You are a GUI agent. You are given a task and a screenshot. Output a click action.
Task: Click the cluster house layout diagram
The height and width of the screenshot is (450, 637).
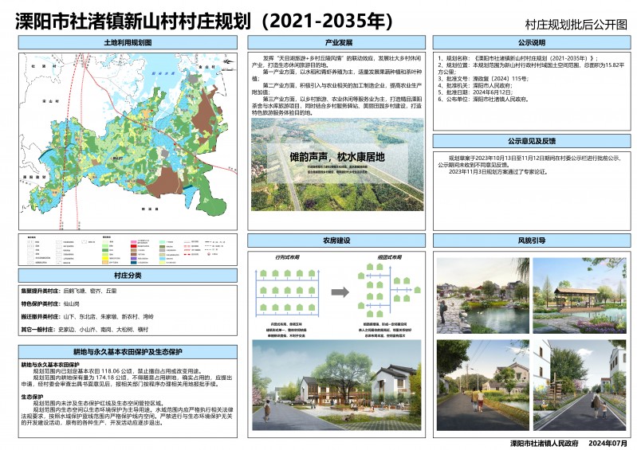click(x=389, y=290)
